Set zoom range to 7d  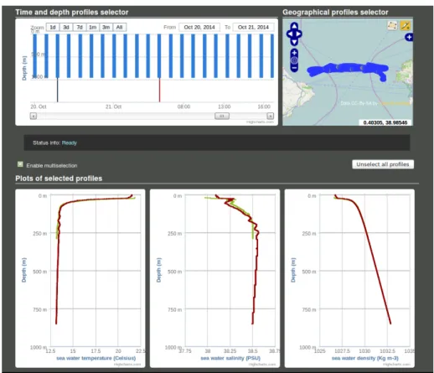80,27
